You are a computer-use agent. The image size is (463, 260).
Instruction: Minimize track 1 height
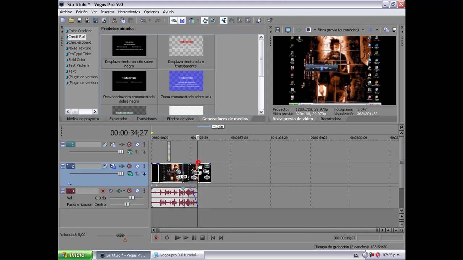coord(63,143)
